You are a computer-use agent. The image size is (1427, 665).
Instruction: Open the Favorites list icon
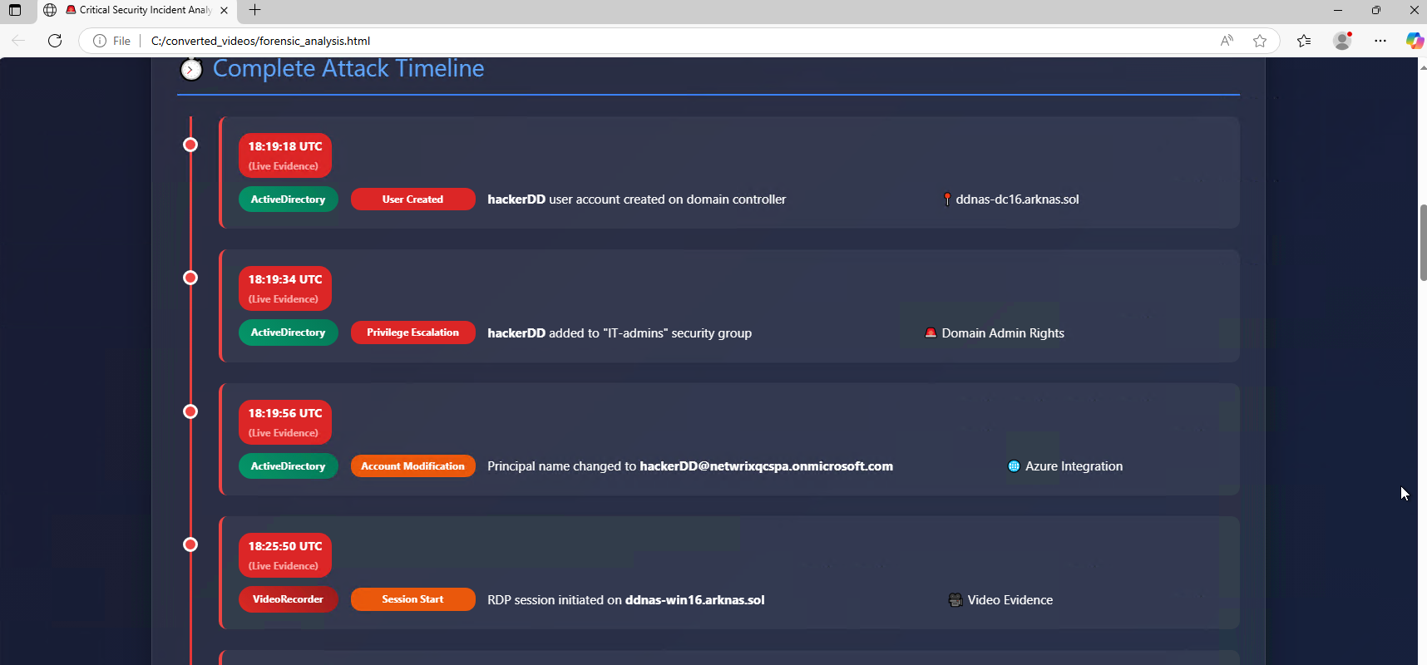[1304, 41]
